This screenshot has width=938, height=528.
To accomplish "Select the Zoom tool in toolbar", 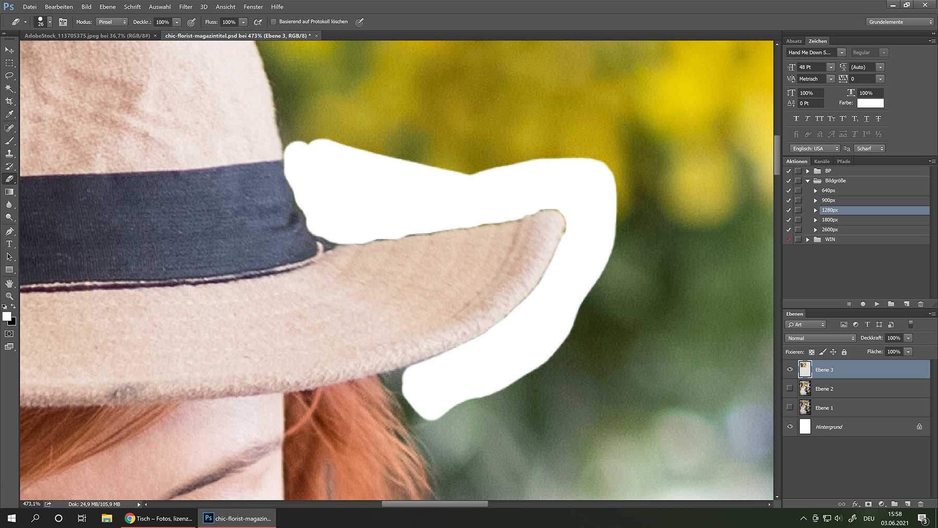I will [x=9, y=296].
